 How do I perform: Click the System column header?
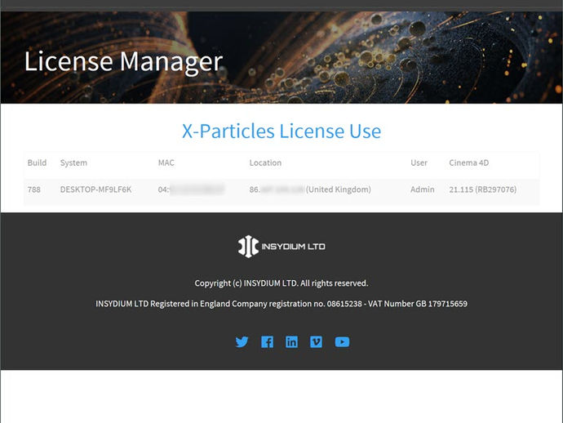[73, 163]
